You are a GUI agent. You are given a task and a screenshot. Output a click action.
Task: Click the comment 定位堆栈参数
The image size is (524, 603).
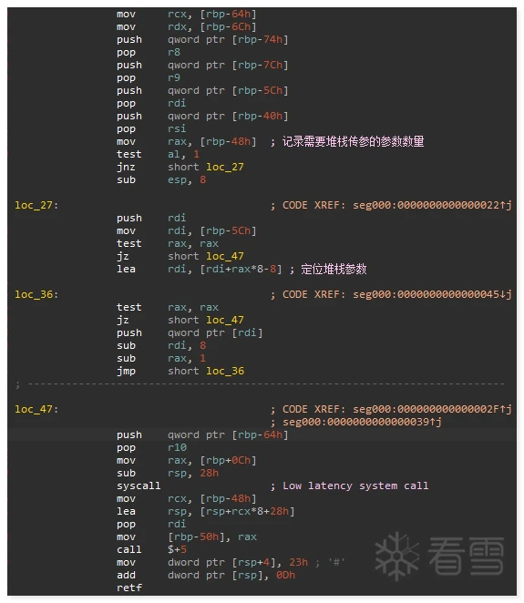[x=334, y=270]
